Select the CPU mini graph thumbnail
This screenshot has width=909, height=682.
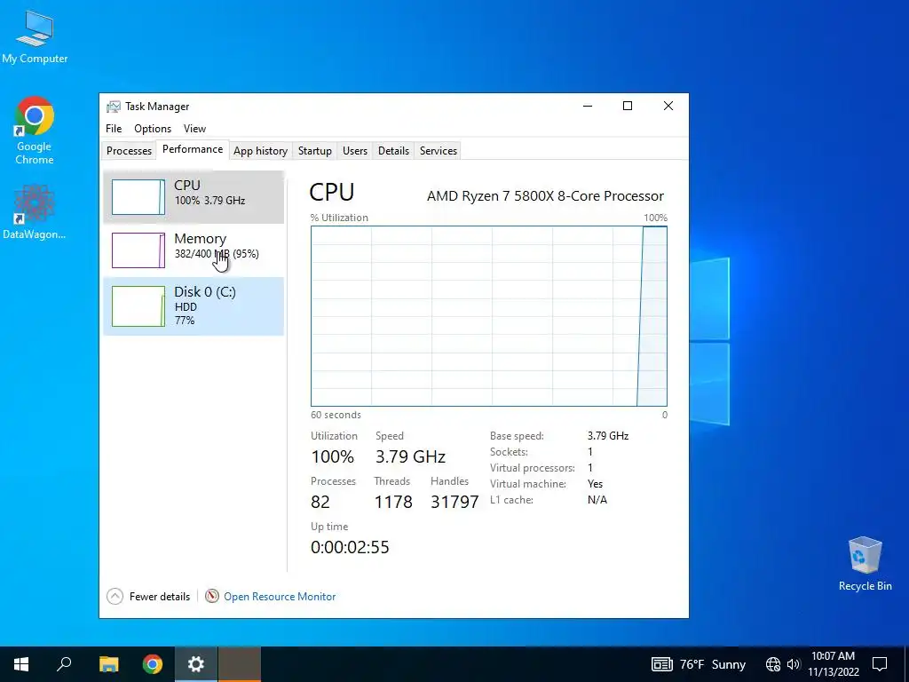[138, 197]
